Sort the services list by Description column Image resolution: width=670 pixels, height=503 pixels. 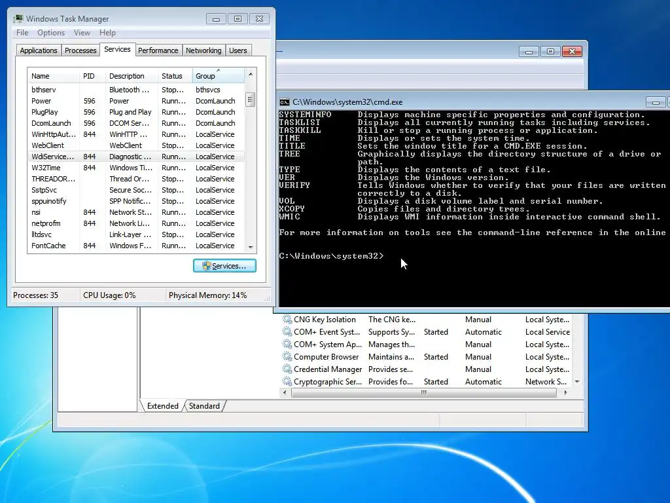coord(132,76)
